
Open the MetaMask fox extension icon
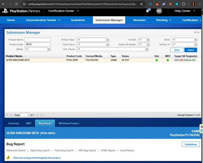[x=157, y=4]
